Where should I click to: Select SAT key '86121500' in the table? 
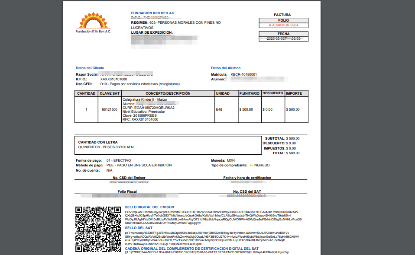110,109
